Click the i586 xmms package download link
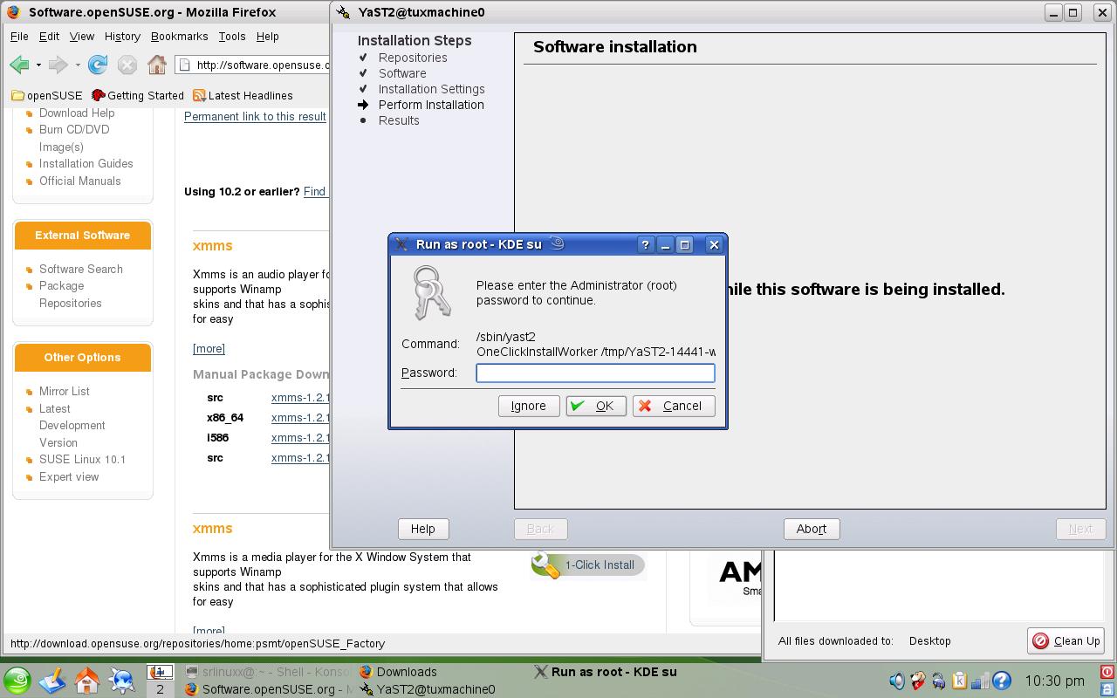The width and height of the screenshot is (1117, 698). 300,437
